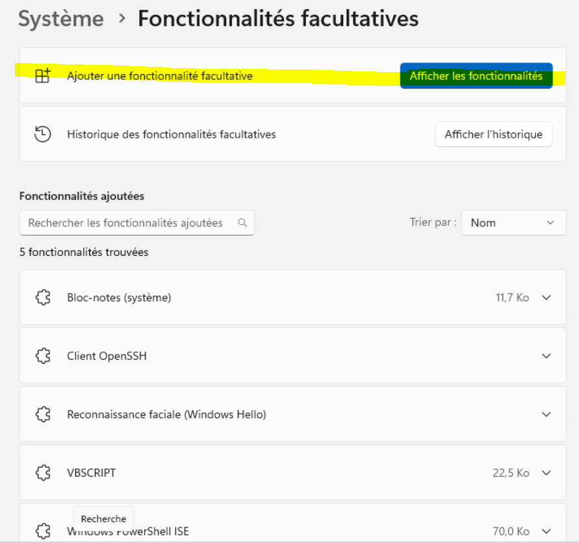579x543 pixels.
Task: Click the Bloc-notes puzzle piece icon
Action: coord(43,297)
